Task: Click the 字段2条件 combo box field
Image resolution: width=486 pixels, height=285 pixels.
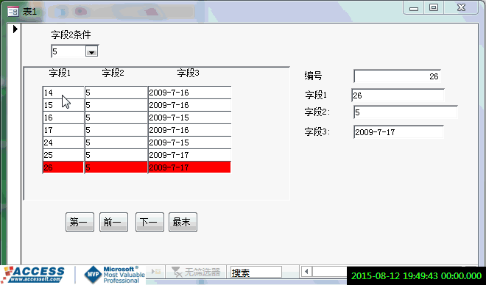Action: point(74,51)
